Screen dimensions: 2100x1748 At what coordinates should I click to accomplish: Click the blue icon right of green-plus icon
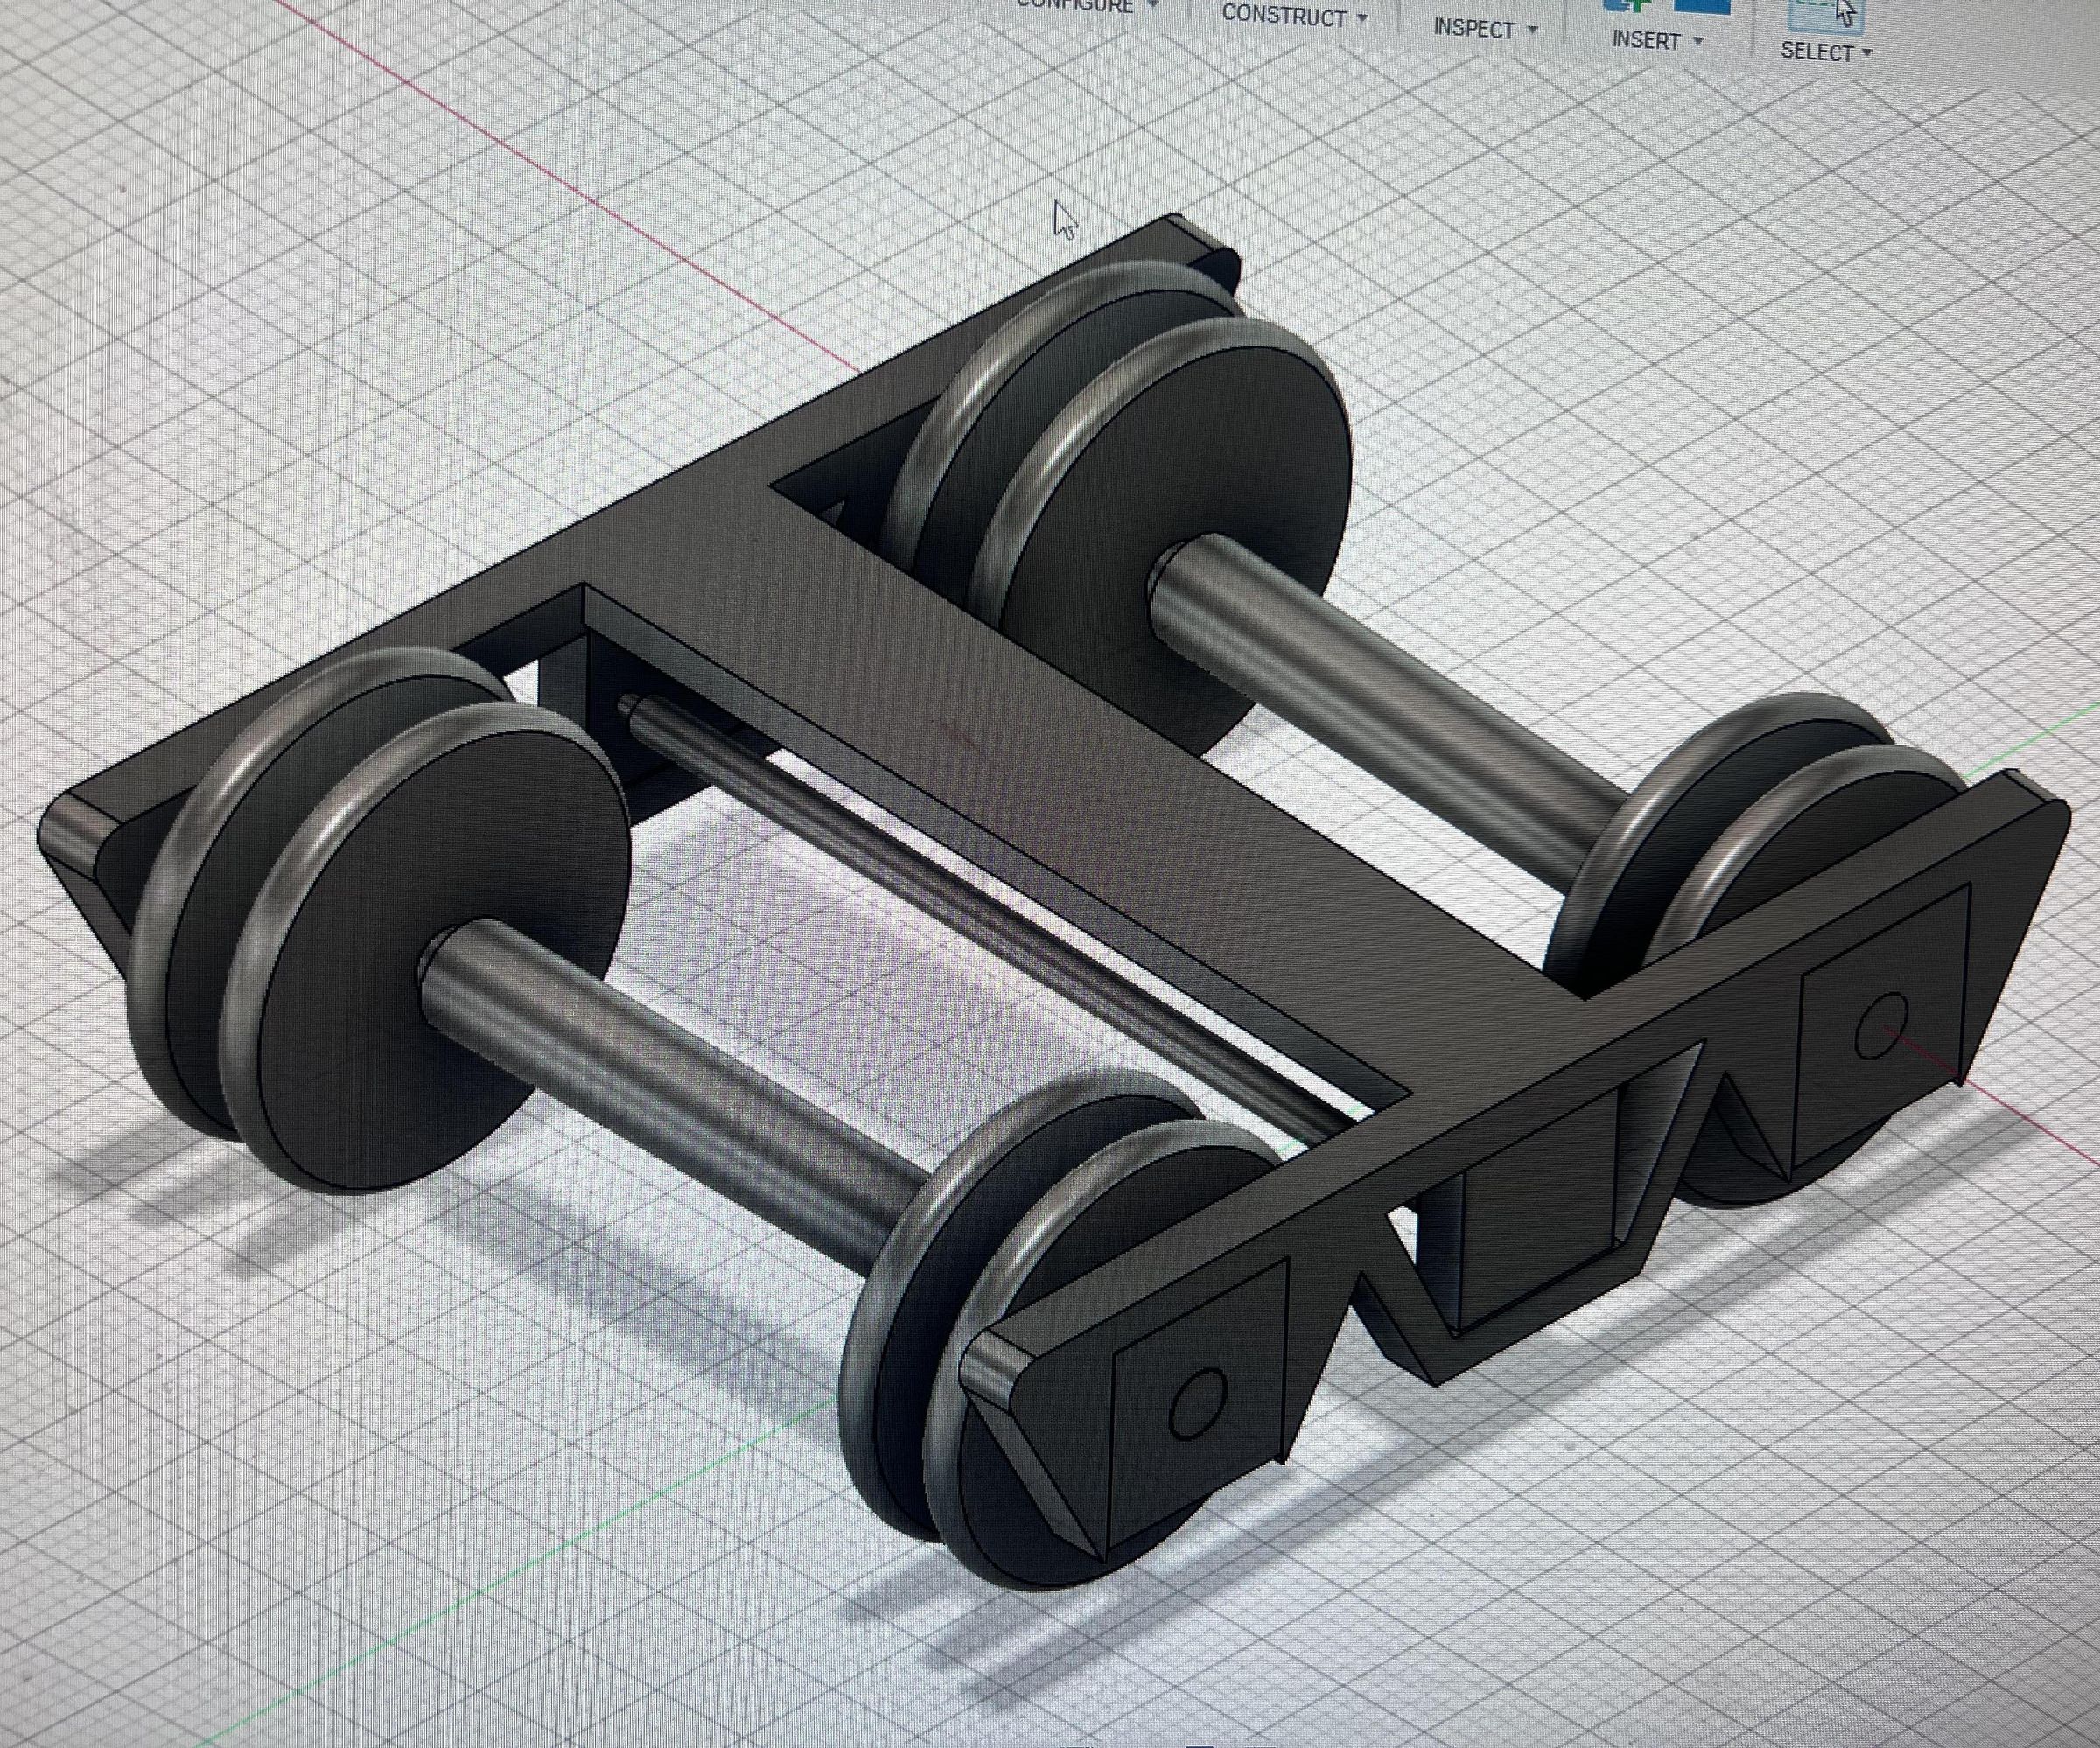(1702, 5)
